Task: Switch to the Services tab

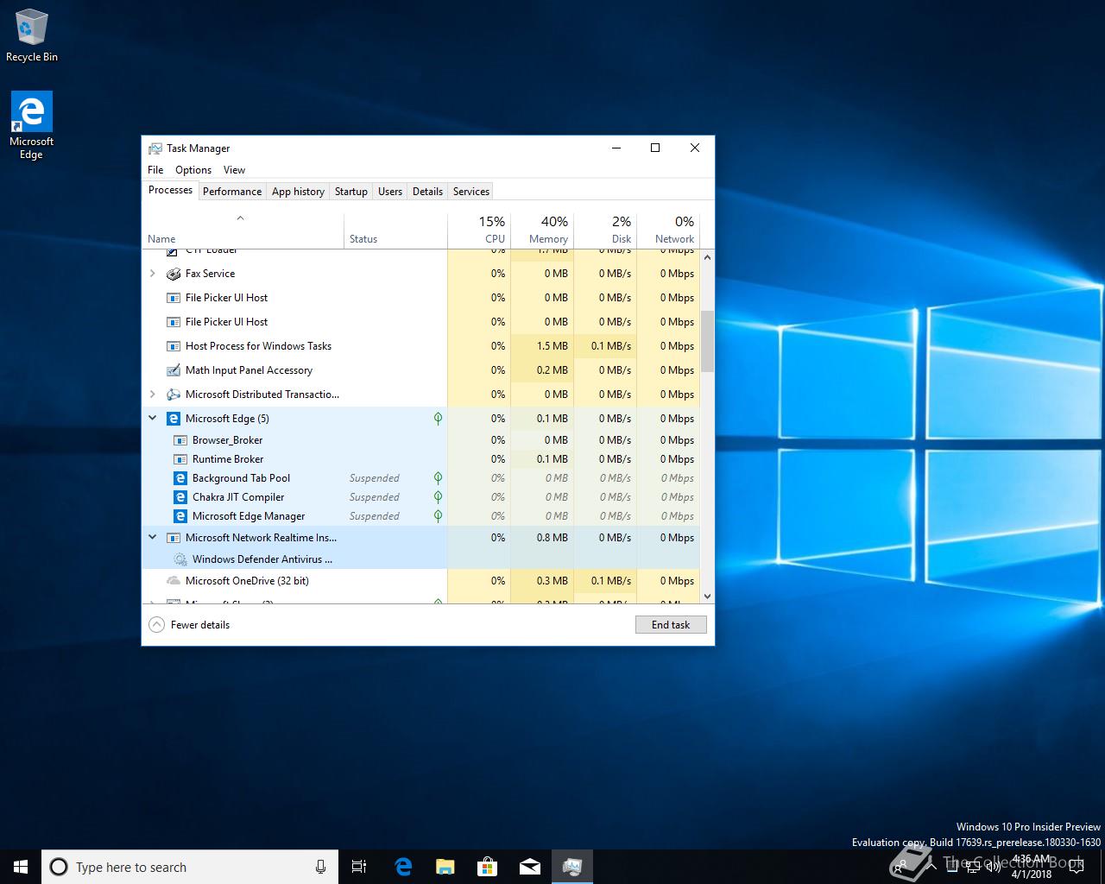Action: [471, 192]
